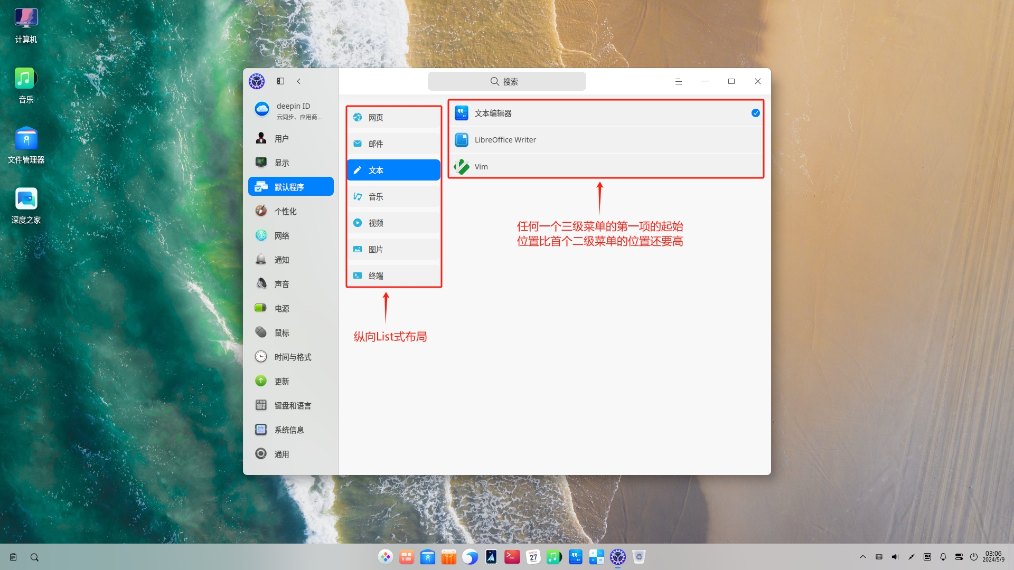Viewport: 1014px width, 570px height.
Task: Open the Terminal default program category
Action: click(x=393, y=275)
